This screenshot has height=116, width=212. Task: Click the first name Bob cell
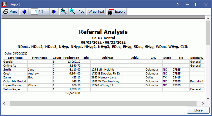click(40, 77)
